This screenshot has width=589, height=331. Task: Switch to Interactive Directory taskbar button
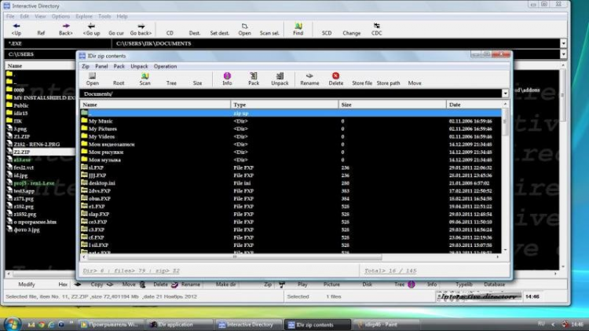click(249, 325)
